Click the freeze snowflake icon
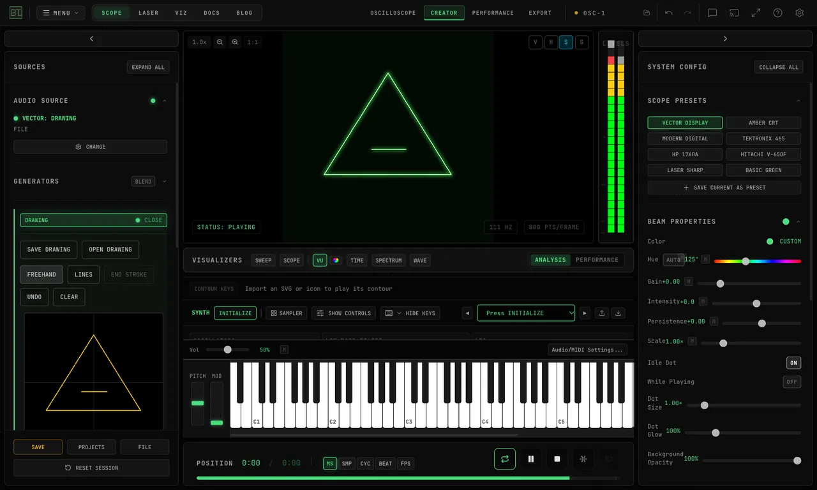This screenshot has width=817, height=490. (583, 459)
